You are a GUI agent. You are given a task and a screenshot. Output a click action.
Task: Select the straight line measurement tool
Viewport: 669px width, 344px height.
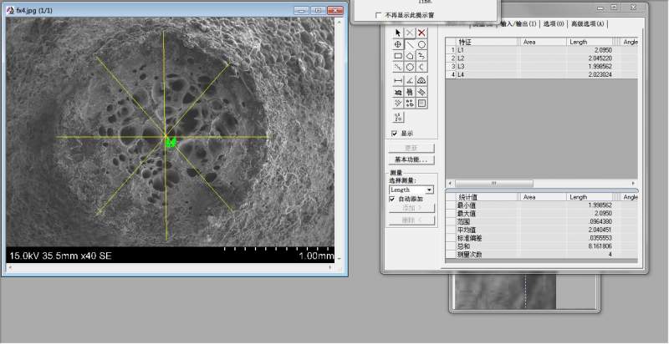[410, 44]
